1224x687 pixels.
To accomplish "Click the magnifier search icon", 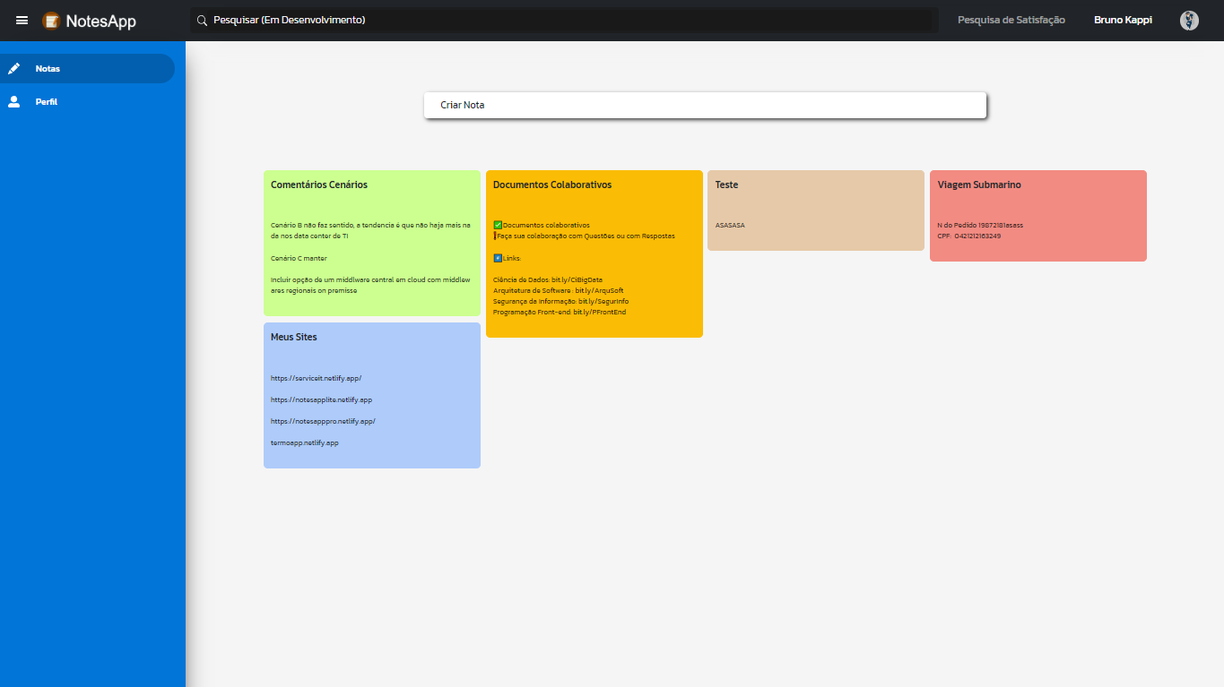I will click(x=202, y=20).
